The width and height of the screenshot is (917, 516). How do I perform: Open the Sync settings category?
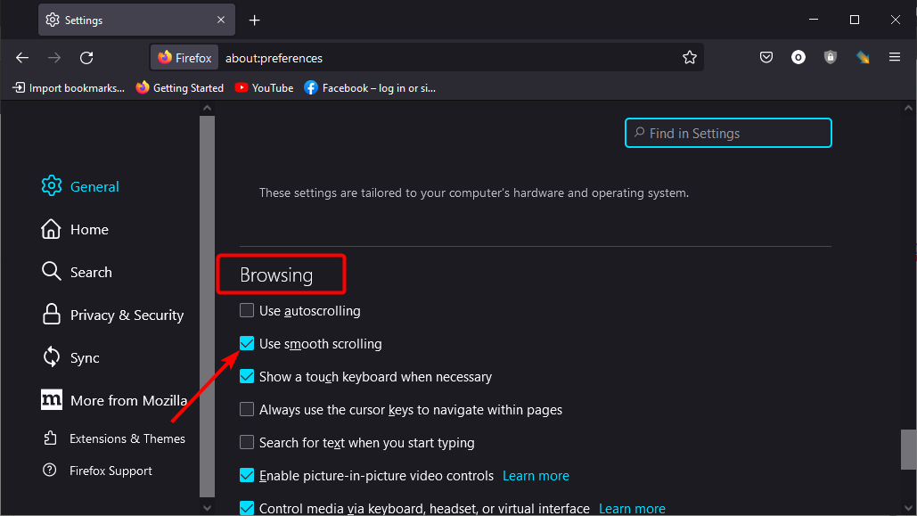[x=70, y=357]
